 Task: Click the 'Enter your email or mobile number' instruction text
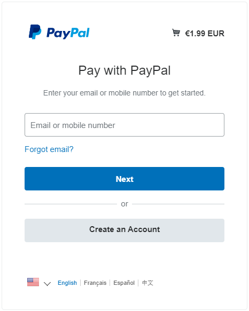coord(124,93)
